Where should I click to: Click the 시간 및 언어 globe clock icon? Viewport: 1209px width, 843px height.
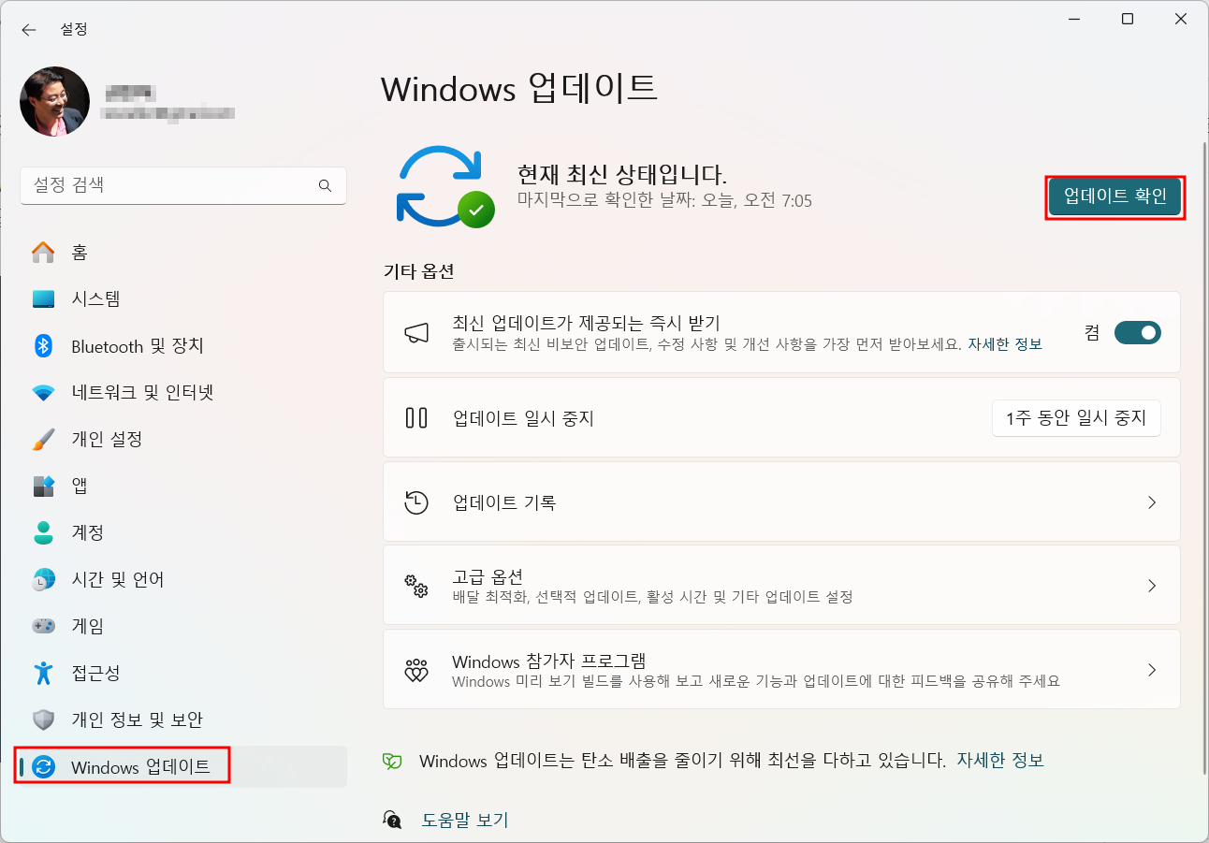pyautogui.click(x=43, y=579)
